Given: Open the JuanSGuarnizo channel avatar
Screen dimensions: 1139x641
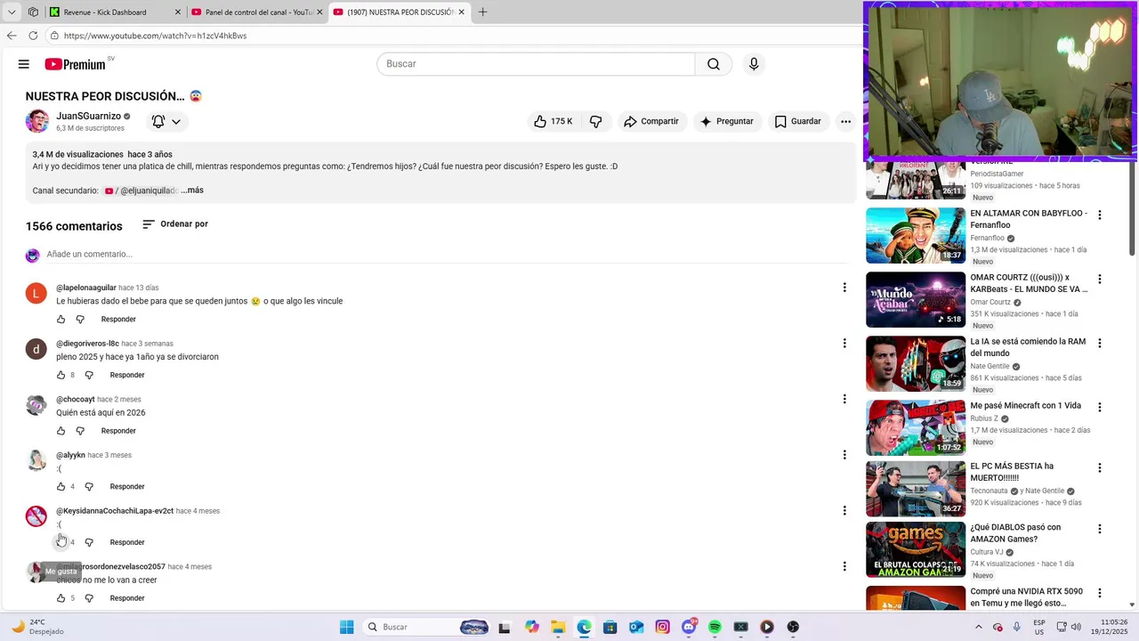Looking at the screenshot, I should click(x=37, y=121).
